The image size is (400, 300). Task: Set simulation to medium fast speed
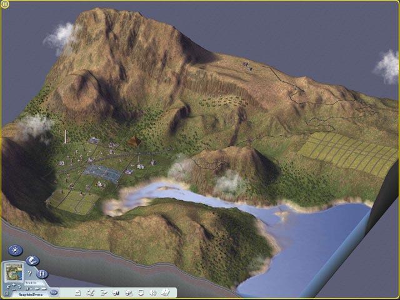click(37, 289)
